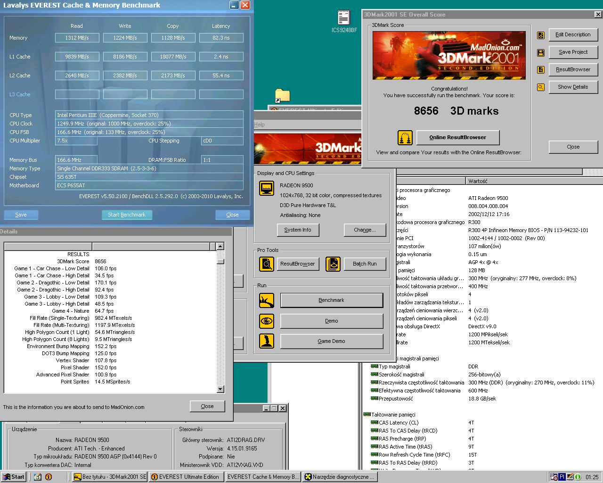The width and height of the screenshot is (603, 483).
Task: Click the Memory Read value 1312 MB/s field
Action: point(77,38)
